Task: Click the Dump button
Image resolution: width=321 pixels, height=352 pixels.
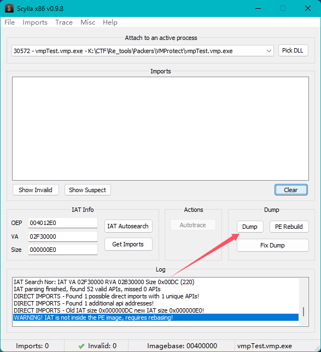Action: [250, 227]
